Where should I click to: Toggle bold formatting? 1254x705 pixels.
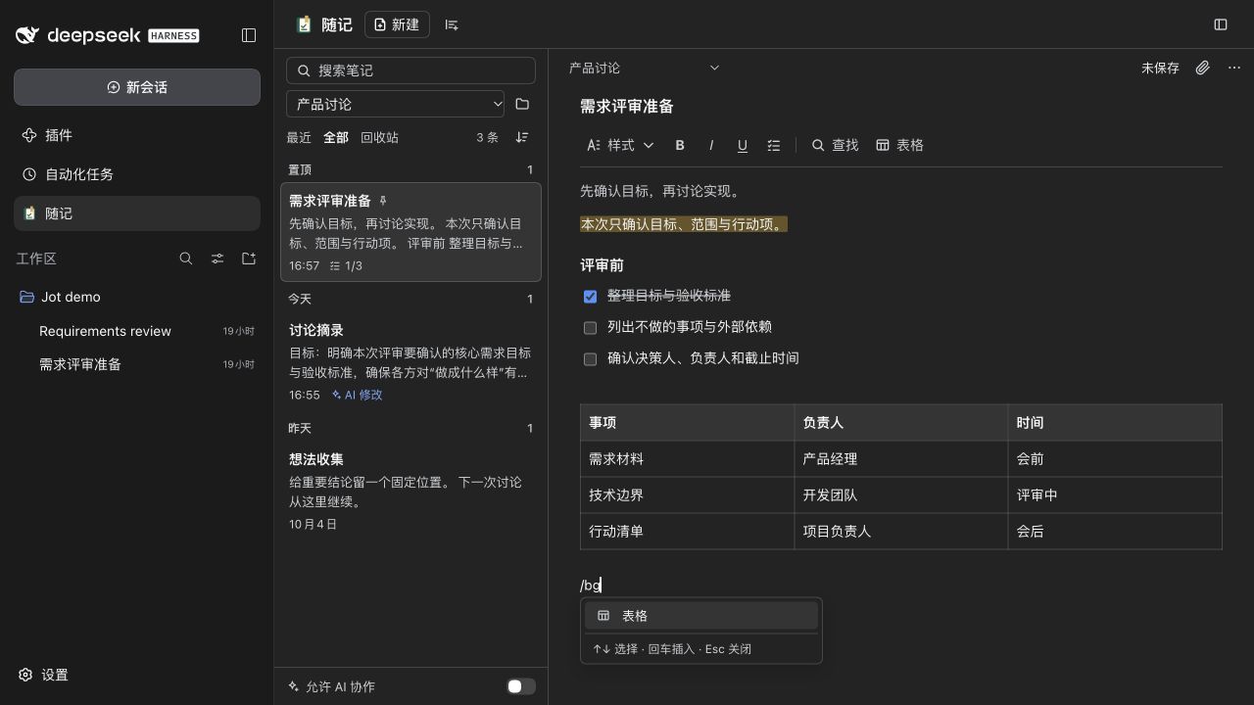[680, 145]
